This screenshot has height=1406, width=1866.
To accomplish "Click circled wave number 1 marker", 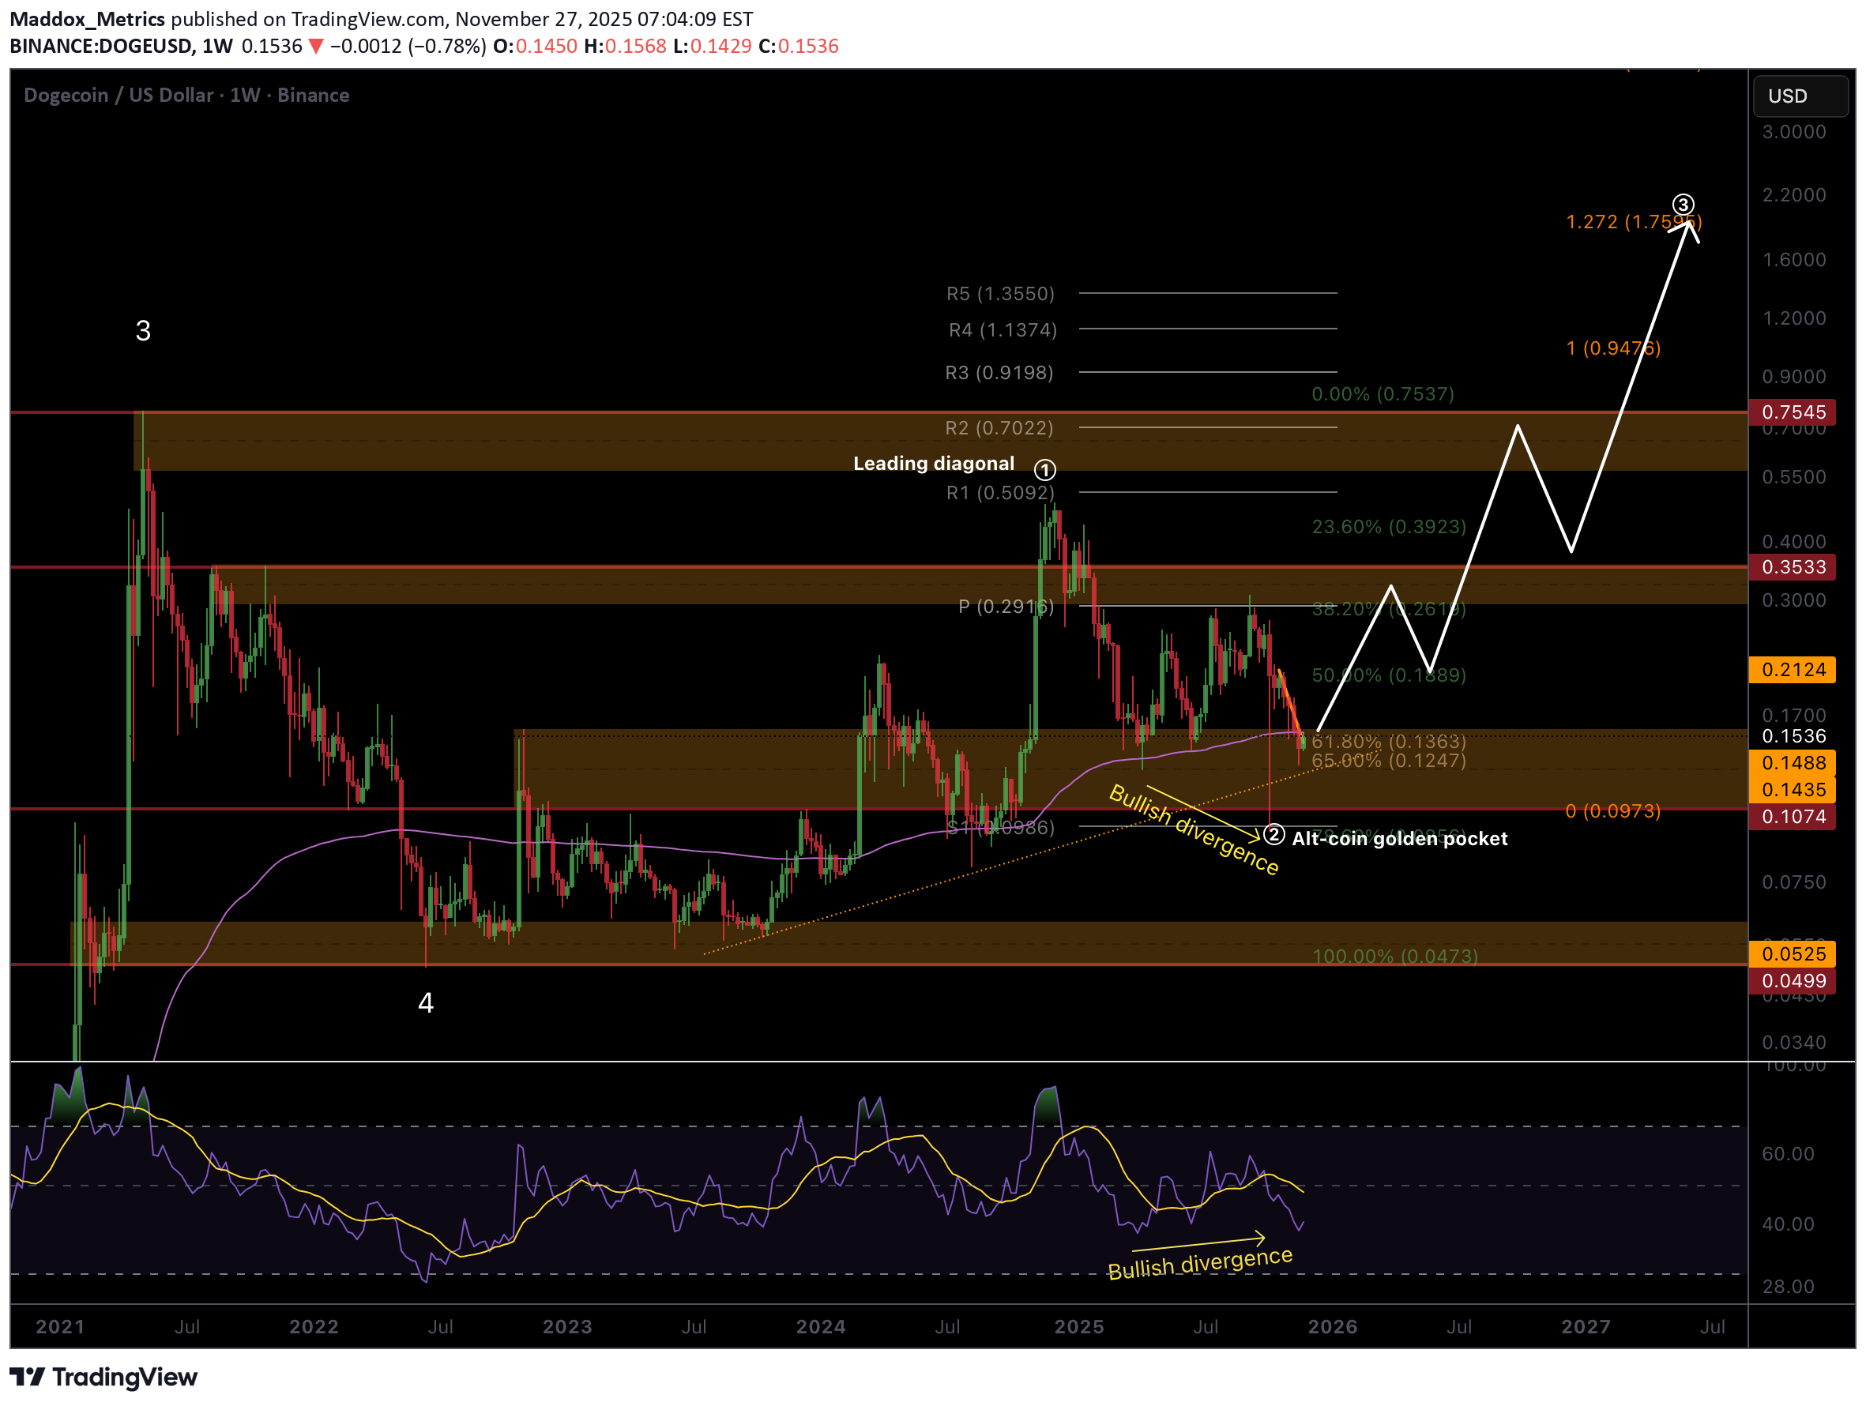I will (1044, 470).
